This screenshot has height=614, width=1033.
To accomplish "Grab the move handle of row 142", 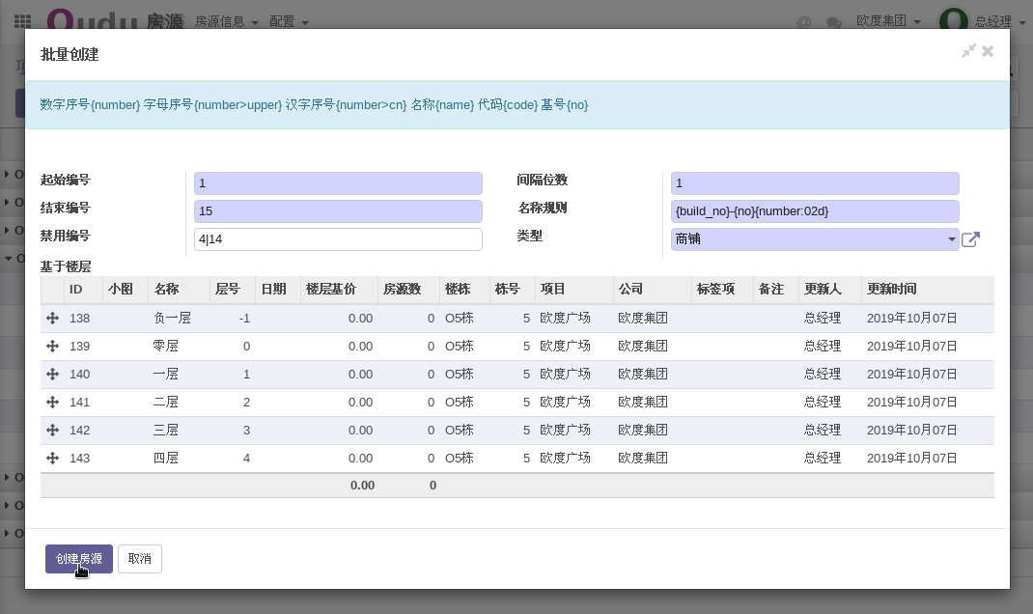I will (53, 431).
